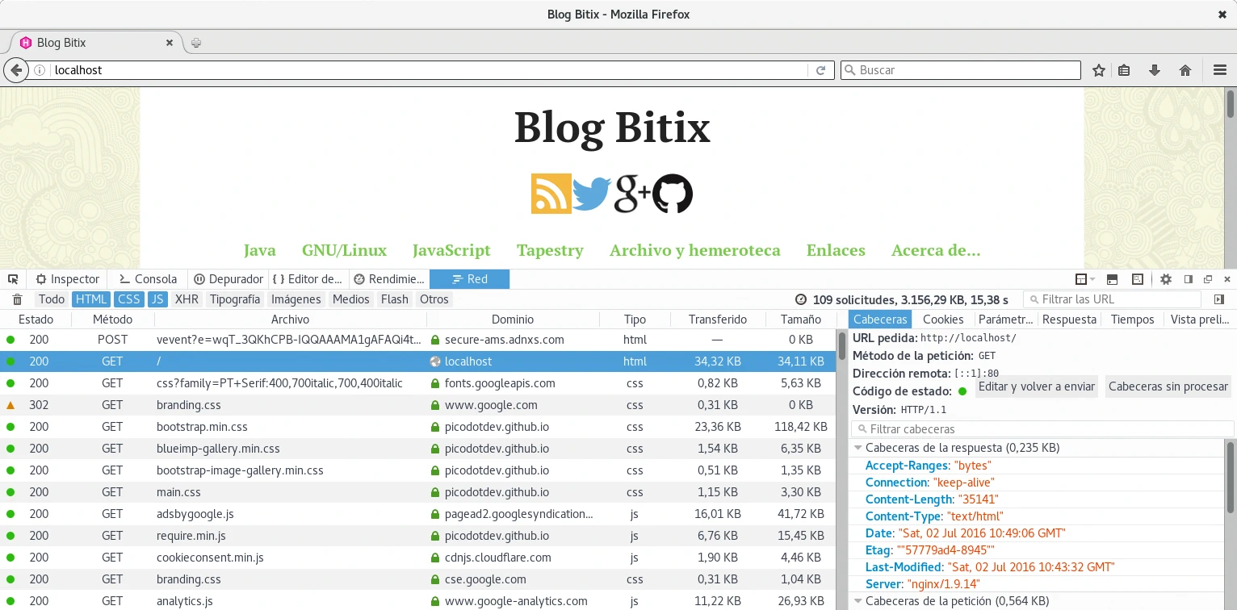The height and width of the screenshot is (610, 1237).
Task: Click Editar y volver a enviar button
Action: click(x=1036, y=386)
